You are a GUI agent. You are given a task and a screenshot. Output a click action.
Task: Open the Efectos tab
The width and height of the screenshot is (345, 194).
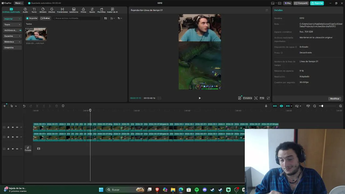point(52,10)
